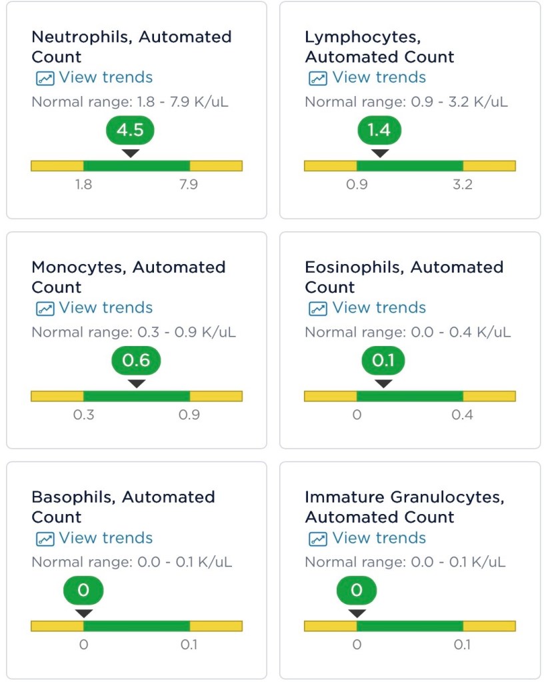Click the Neutrophils, Automated Count title
The image size is (546, 682).
click(x=131, y=47)
